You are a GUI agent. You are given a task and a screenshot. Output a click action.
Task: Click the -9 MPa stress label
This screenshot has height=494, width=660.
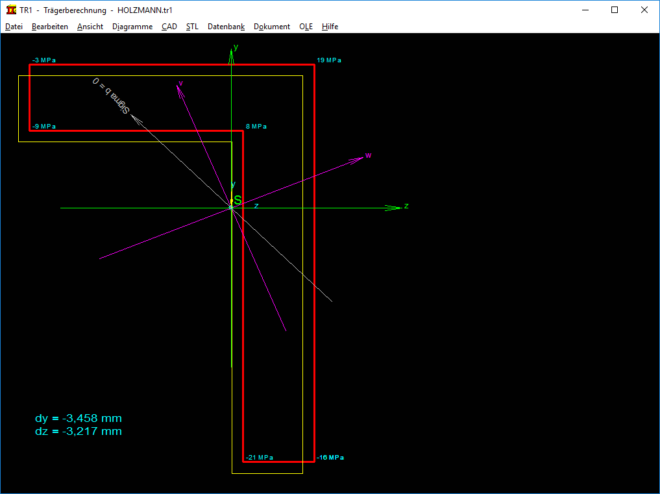(44, 127)
